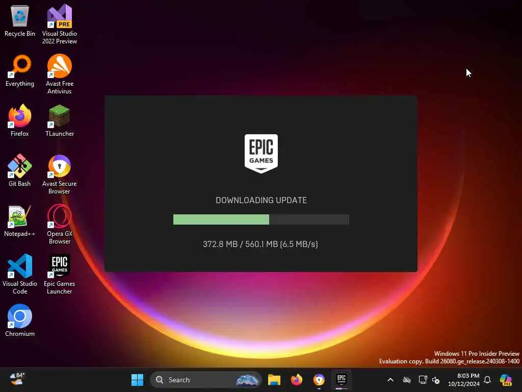522x392 pixels.
Task: Select the Everything search shortcut
Action: pyautogui.click(x=20, y=71)
